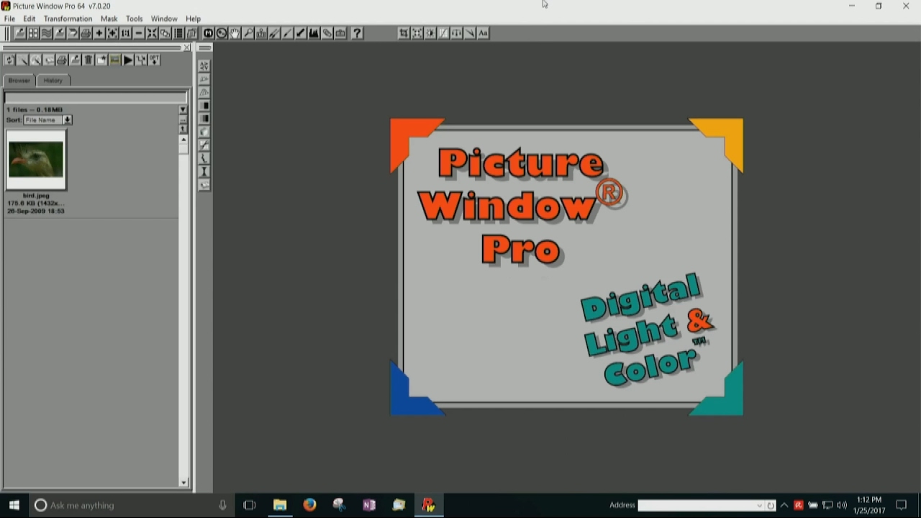Select the magnifier tool in main toolbar
The image size is (921, 518).
coord(248,33)
